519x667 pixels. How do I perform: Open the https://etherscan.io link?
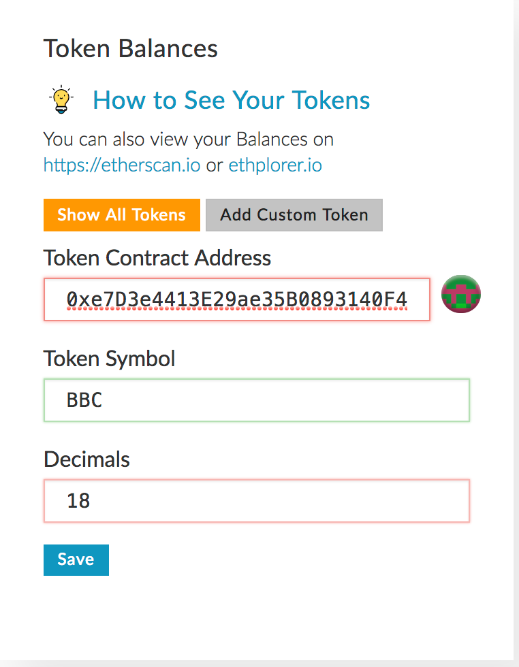[x=122, y=165]
